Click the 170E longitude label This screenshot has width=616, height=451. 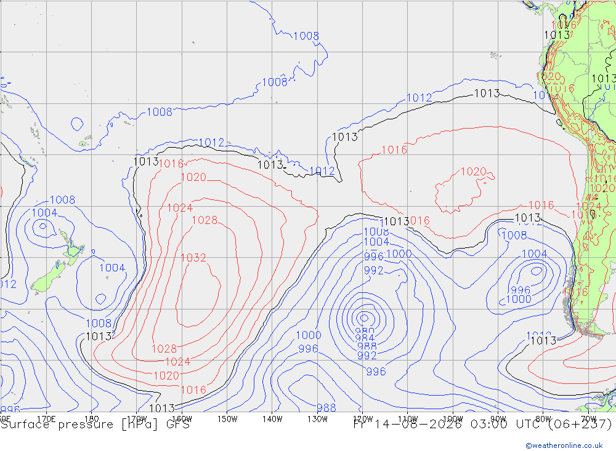pyautogui.click(x=46, y=419)
